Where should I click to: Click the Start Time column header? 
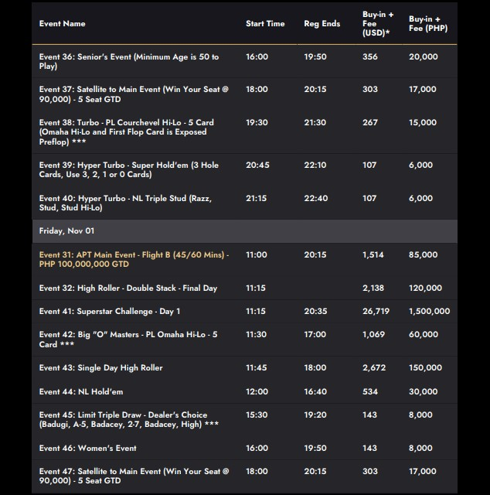pos(265,24)
